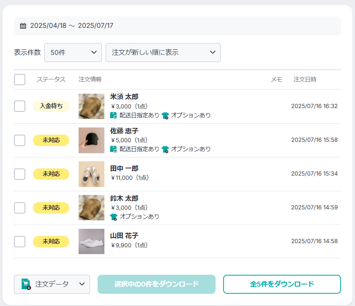The width and height of the screenshot is (355, 306).
Task: Click price ￥5,000（1点）
Action: [x=129, y=140]
